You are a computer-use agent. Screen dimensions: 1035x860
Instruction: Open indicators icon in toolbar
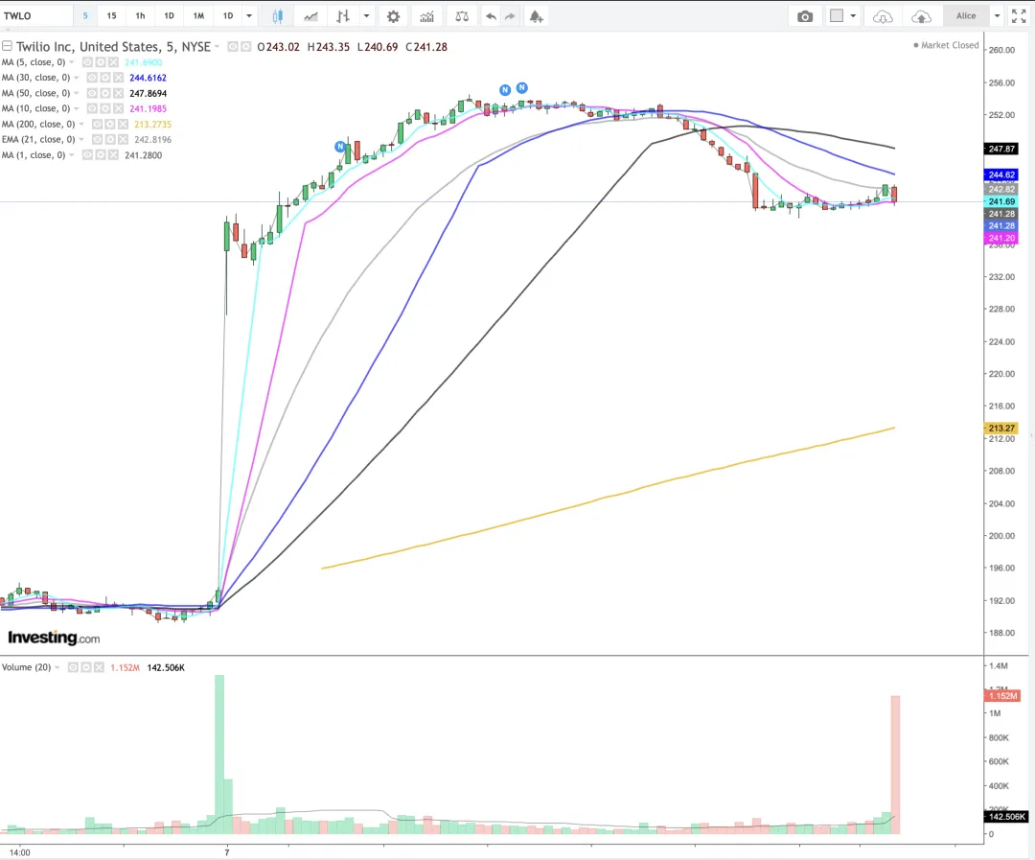427,16
